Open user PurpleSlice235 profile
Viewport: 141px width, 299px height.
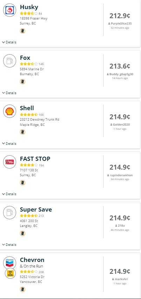[x=120, y=24]
